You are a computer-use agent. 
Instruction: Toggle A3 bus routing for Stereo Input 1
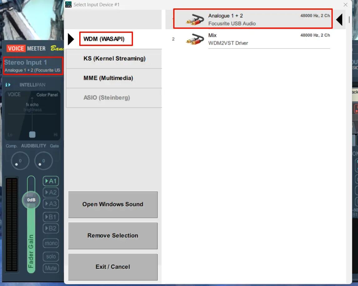[x=51, y=204]
